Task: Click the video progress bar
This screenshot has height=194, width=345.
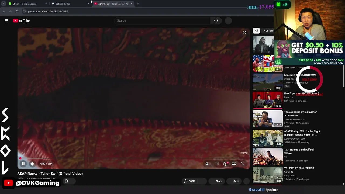Action: [x=134, y=158]
